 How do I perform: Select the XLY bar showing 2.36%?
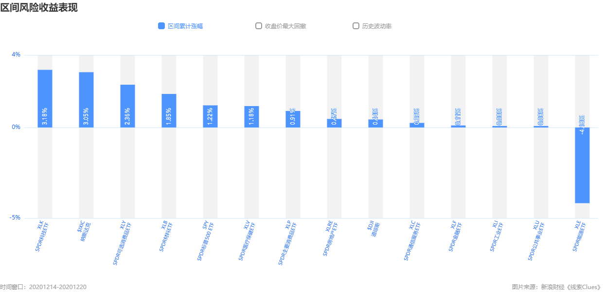(127, 106)
